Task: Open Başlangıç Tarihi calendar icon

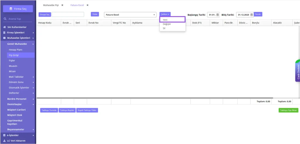Action: coord(218,15)
